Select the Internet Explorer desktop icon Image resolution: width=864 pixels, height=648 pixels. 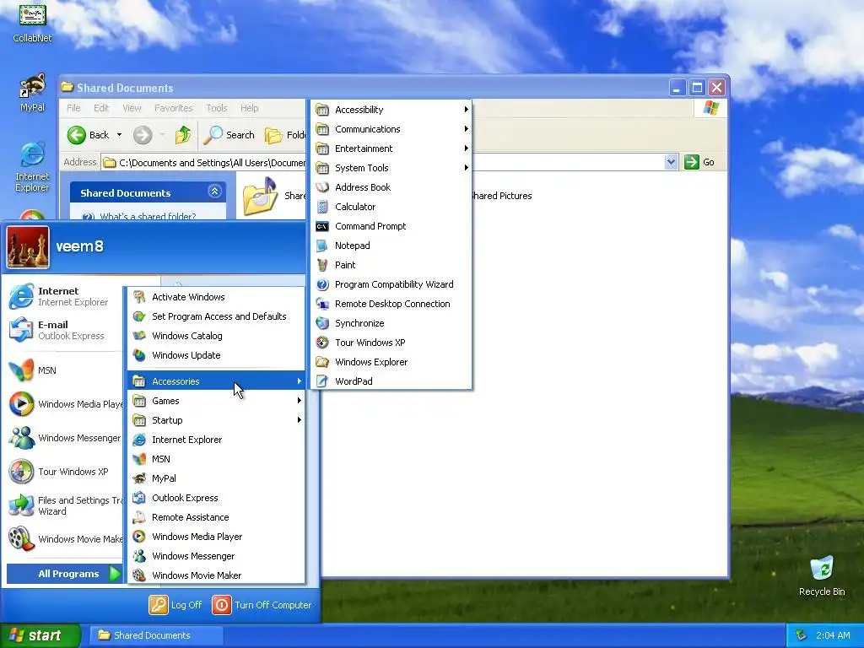(33, 167)
